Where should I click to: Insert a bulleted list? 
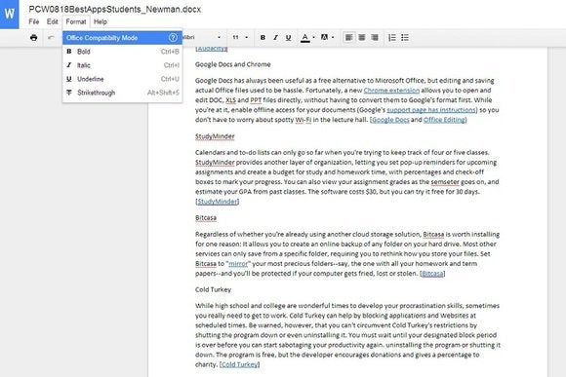[405, 37]
